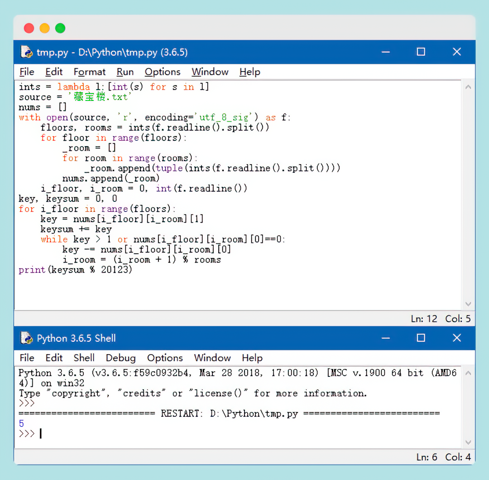
Task: Open the Help menu in Python Shell
Action: click(252, 358)
